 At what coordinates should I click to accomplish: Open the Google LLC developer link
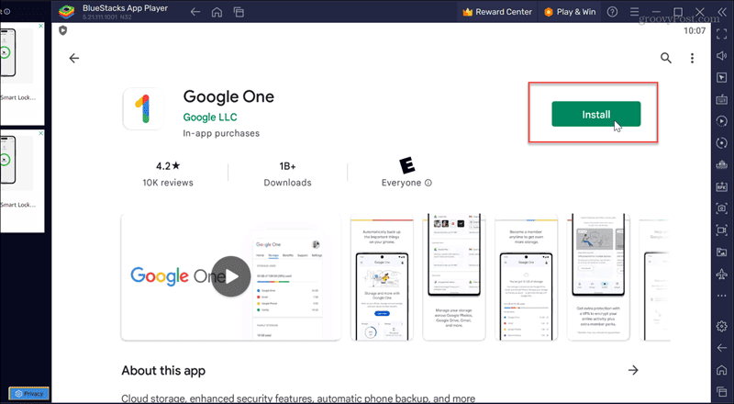click(210, 118)
